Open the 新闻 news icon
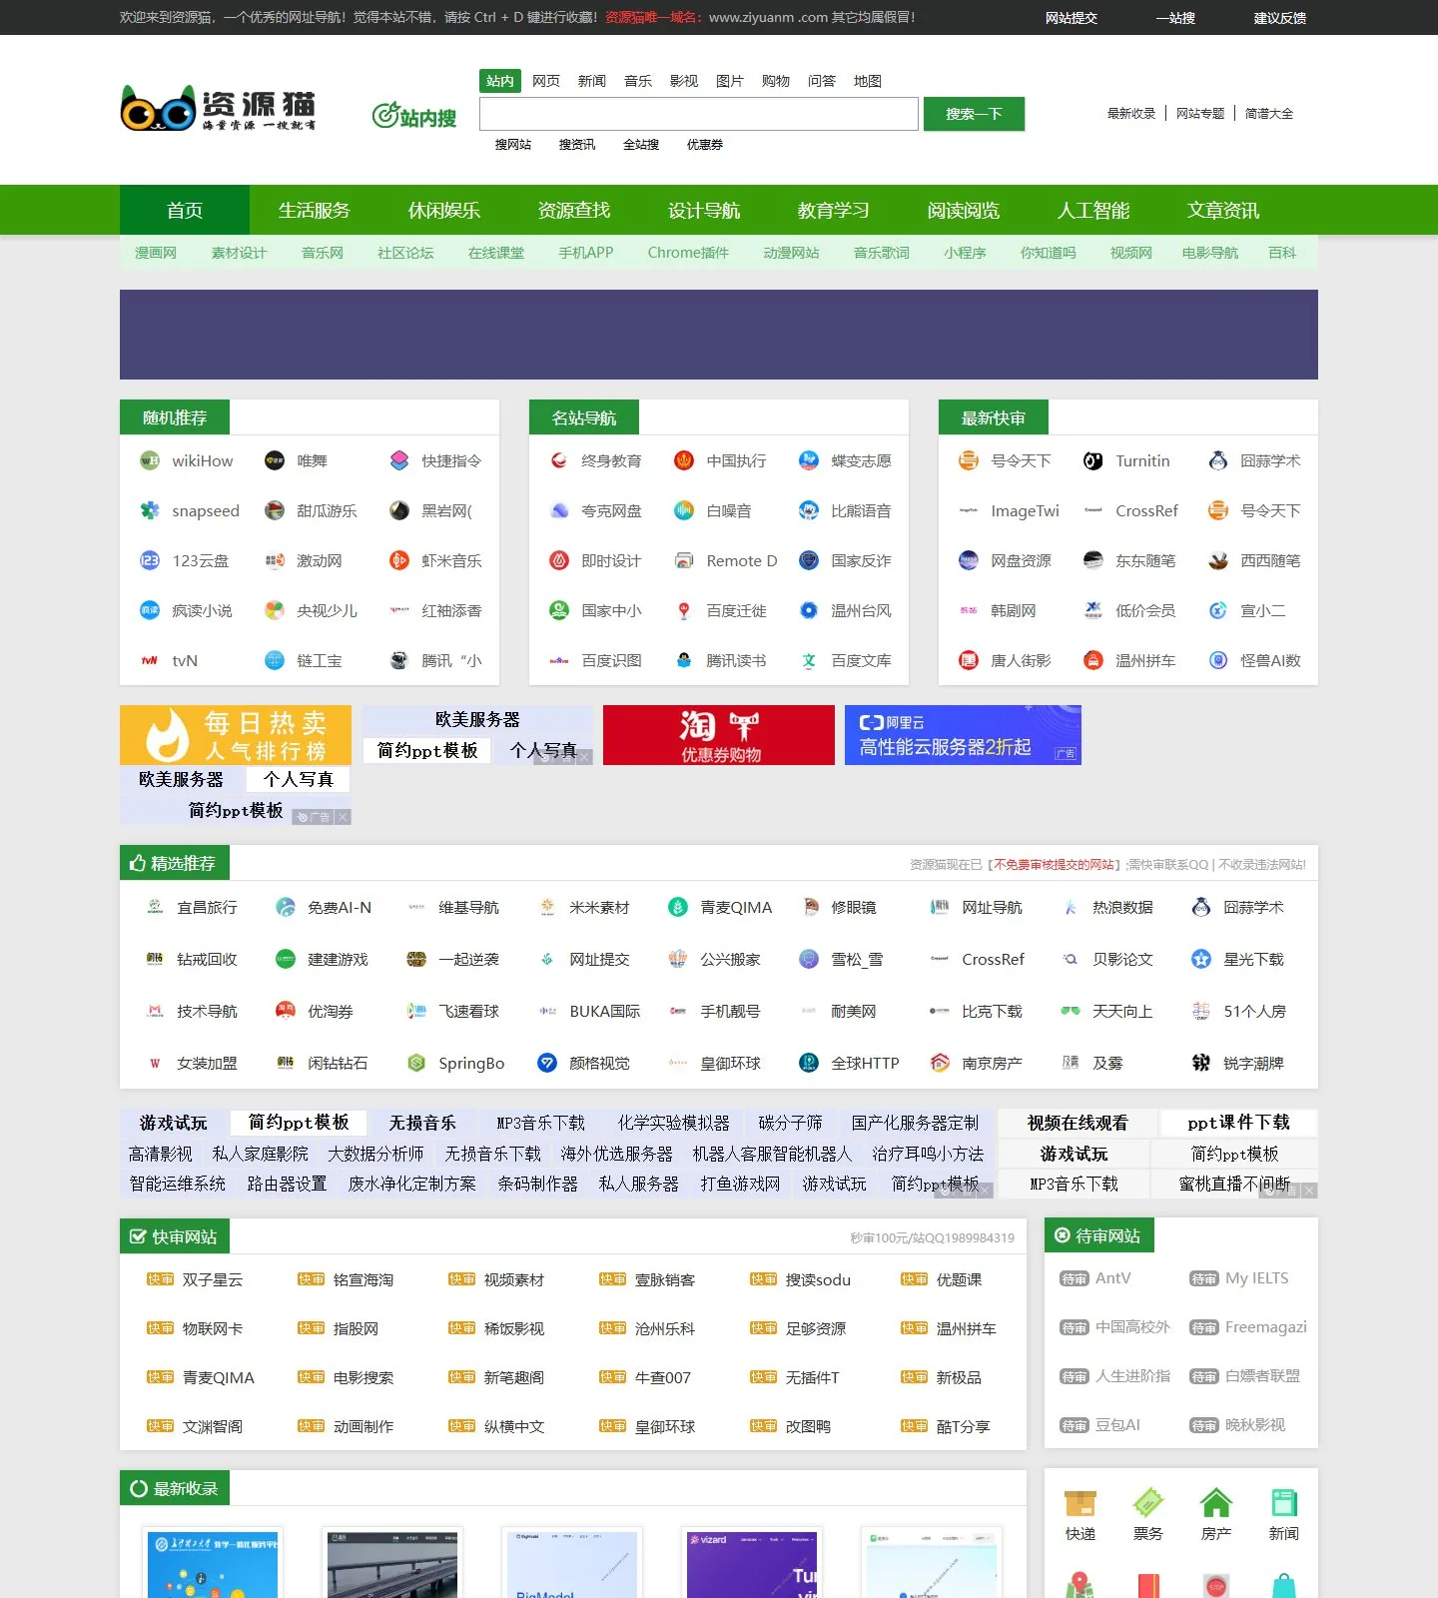Screen dimensions: 1438x1598 (1284, 1503)
